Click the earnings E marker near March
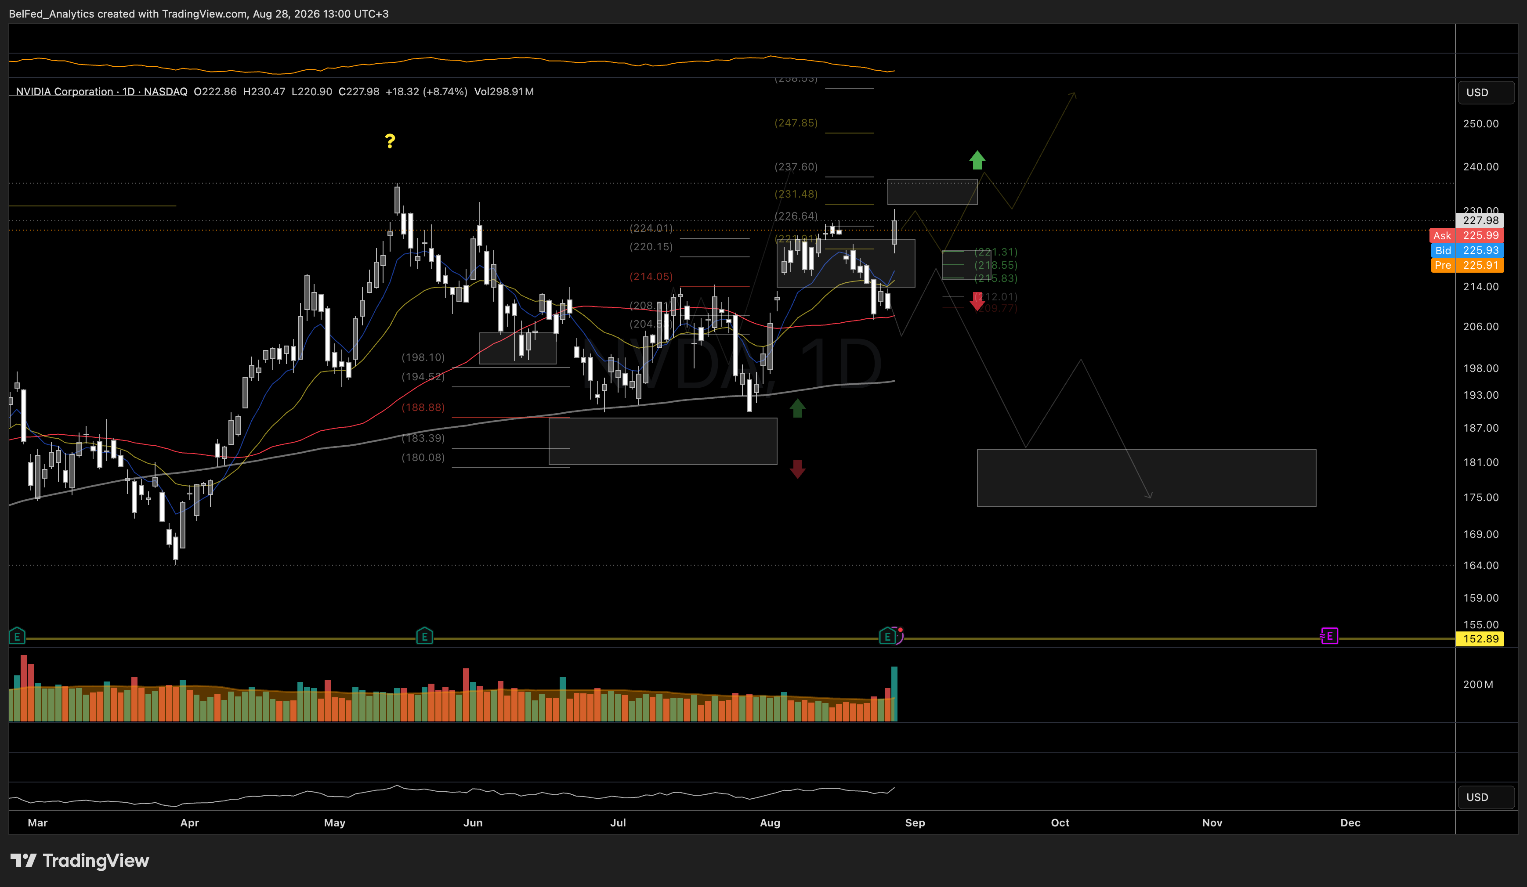1527x887 pixels. (x=17, y=636)
